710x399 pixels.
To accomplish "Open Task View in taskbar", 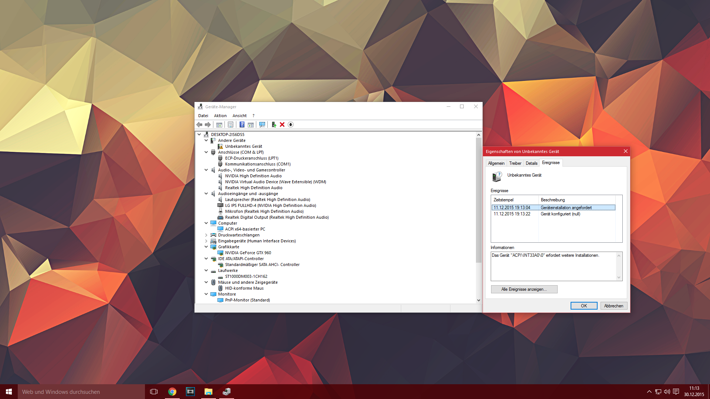I will pos(154,392).
